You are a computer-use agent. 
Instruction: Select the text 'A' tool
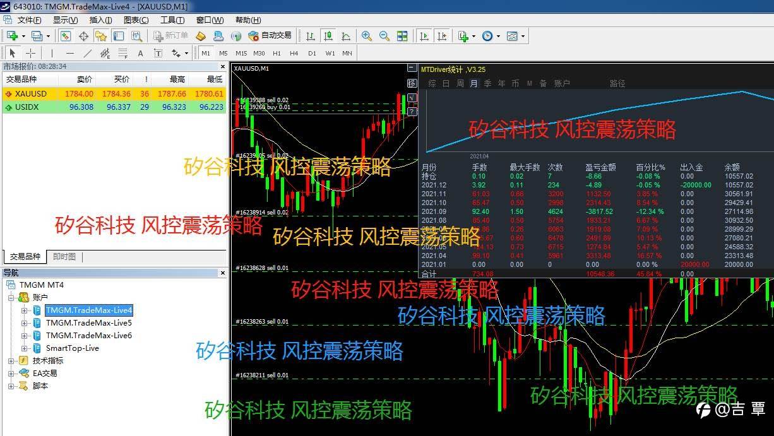pos(140,53)
